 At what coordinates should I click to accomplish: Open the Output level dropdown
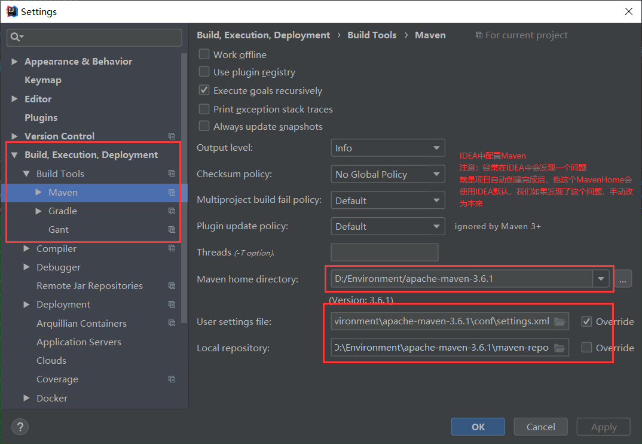[388, 148]
